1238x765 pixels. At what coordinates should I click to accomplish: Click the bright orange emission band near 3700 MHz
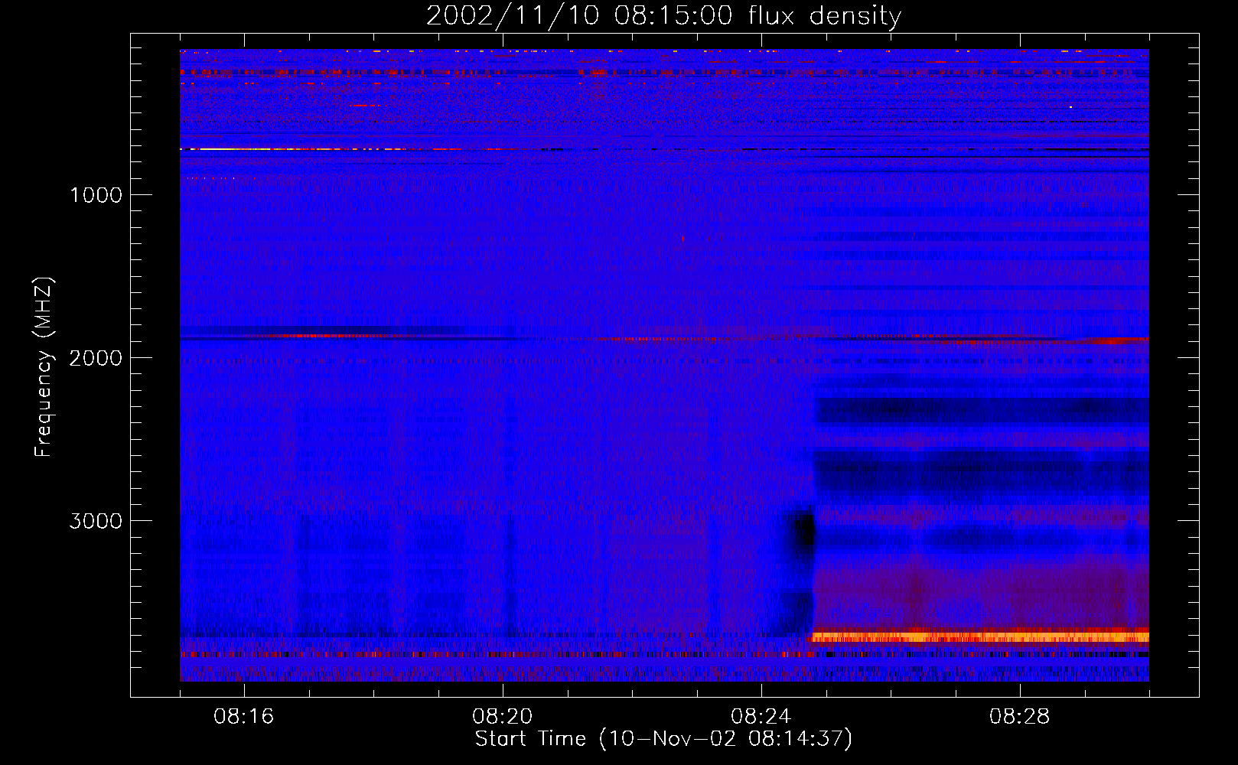[x=979, y=636]
